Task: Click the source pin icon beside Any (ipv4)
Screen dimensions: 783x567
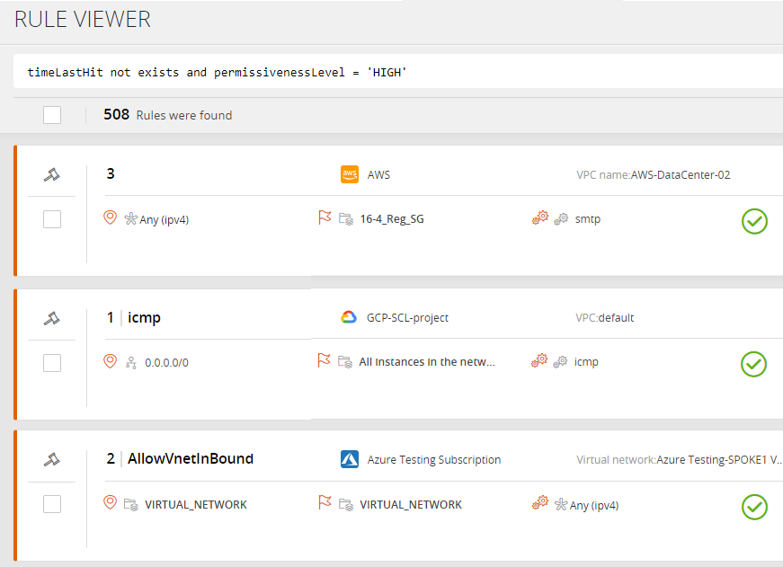Action: pyautogui.click(x=111, y=218)
